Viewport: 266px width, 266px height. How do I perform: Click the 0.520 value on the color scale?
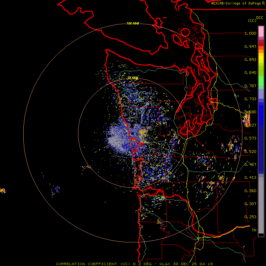(250, 152)
